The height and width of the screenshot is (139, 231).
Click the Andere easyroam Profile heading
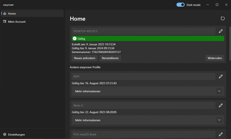[85, 67]
